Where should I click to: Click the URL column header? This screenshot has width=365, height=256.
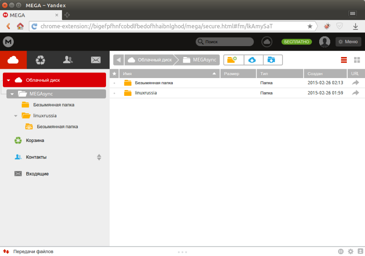(356, 74)
